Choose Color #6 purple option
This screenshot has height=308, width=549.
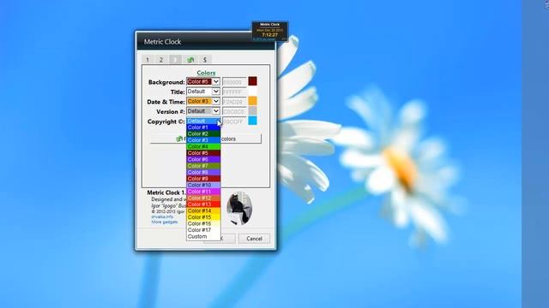point(203,159)
